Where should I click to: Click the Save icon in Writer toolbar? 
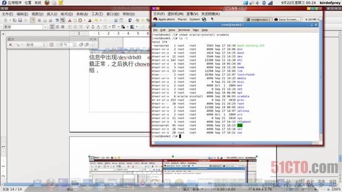pyautogui.click(x=20, y=20)
